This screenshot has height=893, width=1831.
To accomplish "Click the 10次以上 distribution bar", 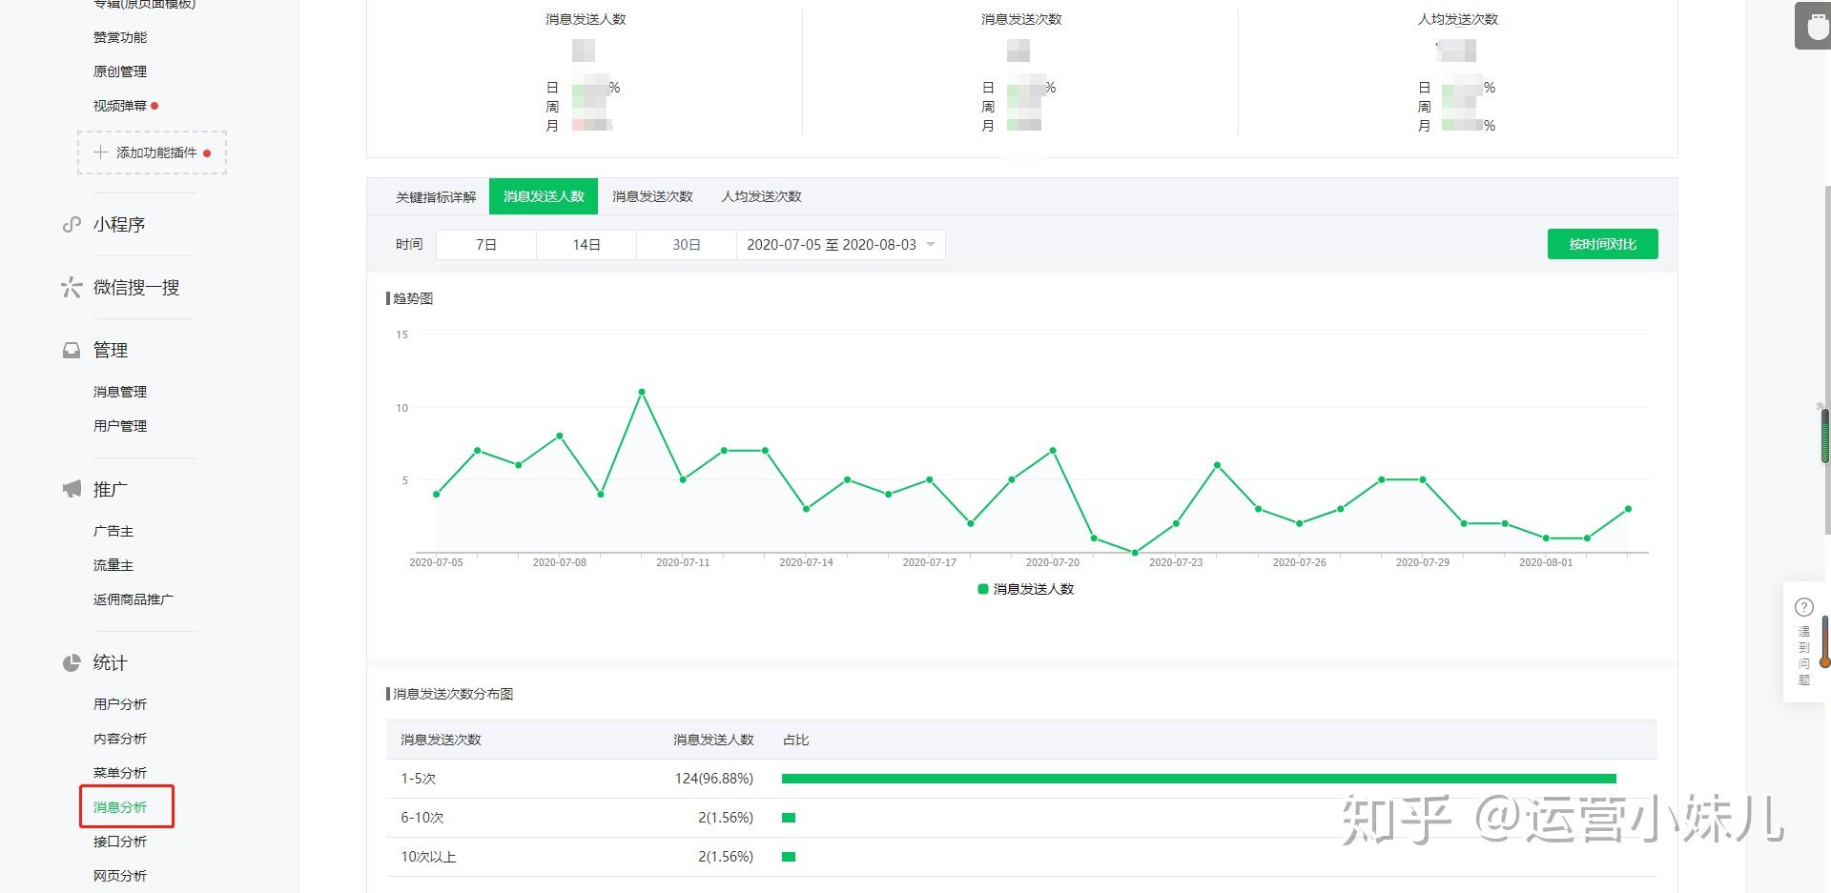I will (x=789, y=857).
